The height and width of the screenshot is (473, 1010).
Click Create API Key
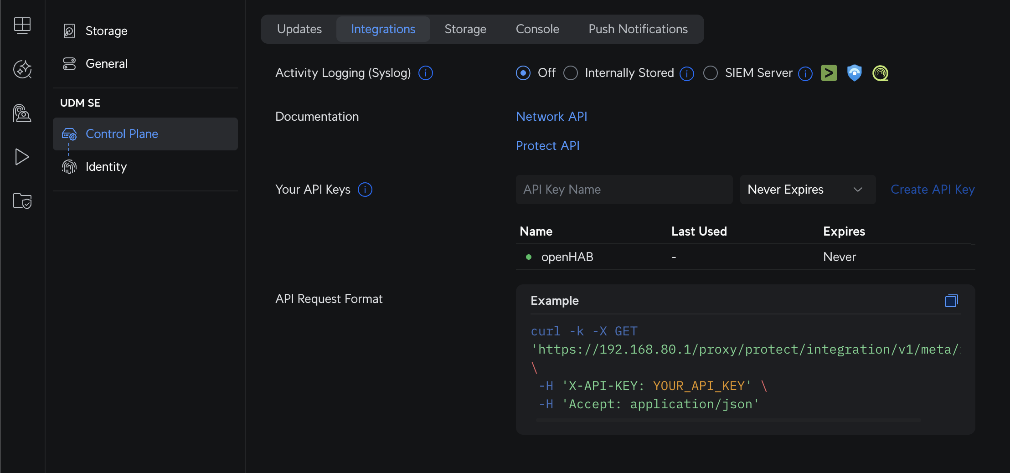[933, 190]
